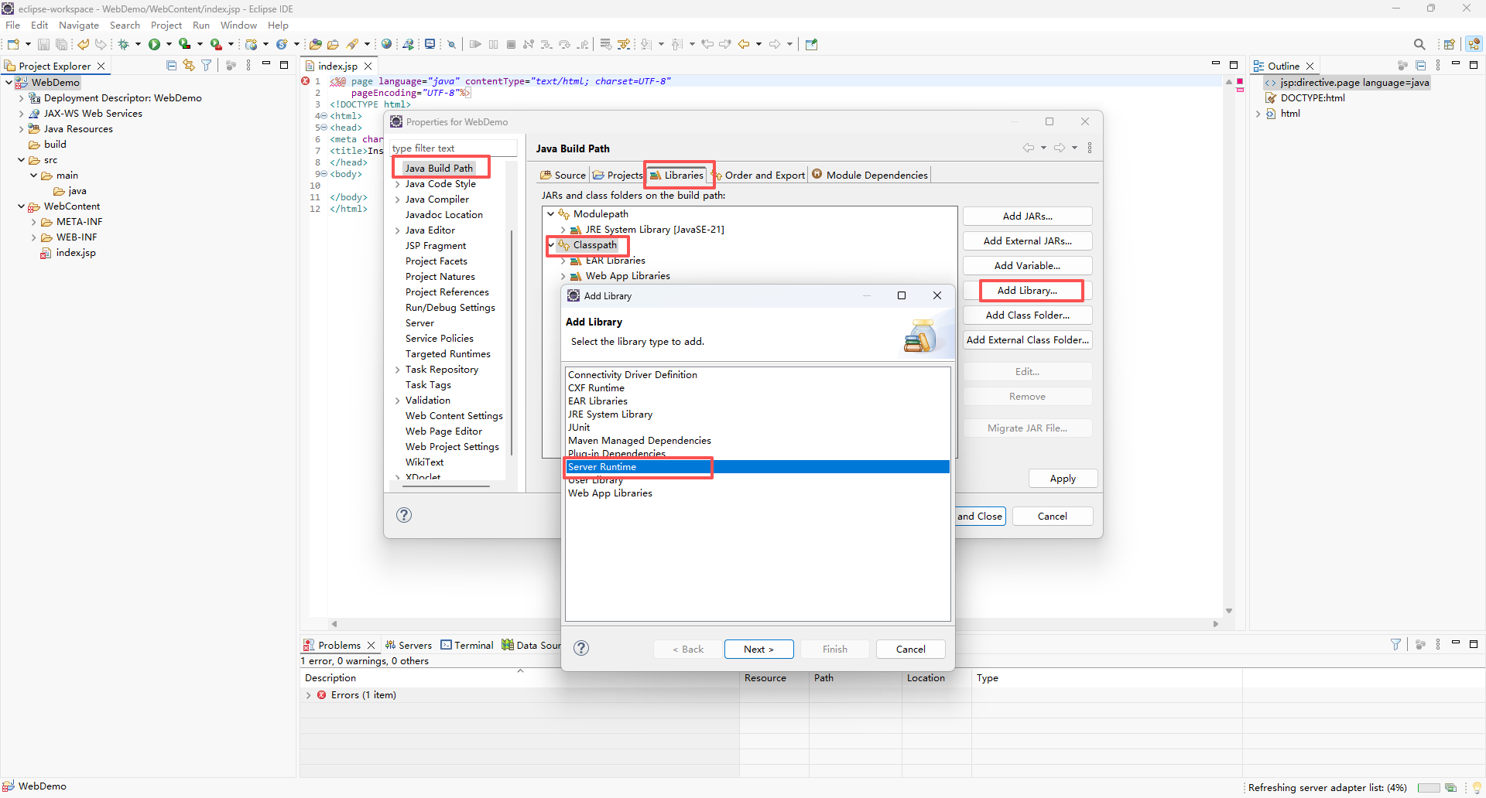Click the Debug bug icon
Viewport: 1486px width, 798px height.
pyautogui.click(x=123, y=44)
